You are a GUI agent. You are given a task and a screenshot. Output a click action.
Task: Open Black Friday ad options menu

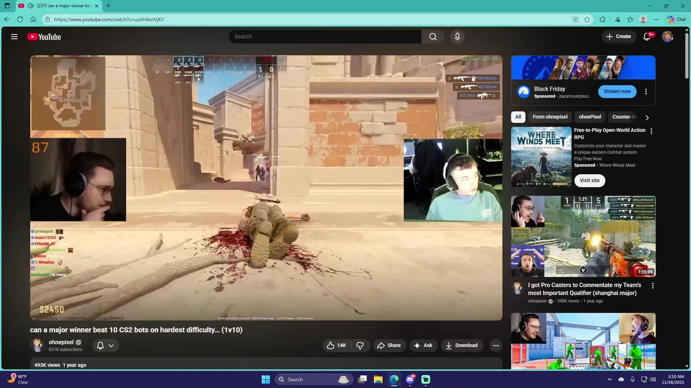(646, 92)
